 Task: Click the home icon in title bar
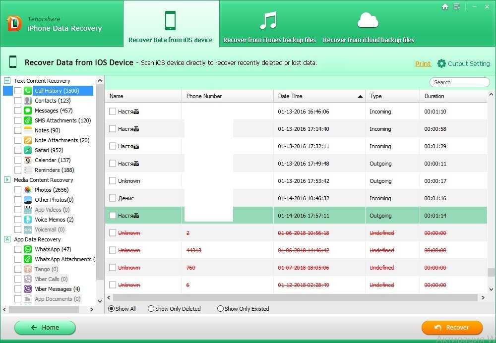coord(445,7)
